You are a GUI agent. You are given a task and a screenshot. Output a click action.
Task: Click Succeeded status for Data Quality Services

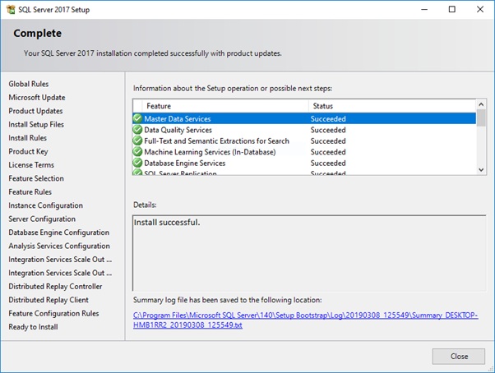tap(328, 130)
